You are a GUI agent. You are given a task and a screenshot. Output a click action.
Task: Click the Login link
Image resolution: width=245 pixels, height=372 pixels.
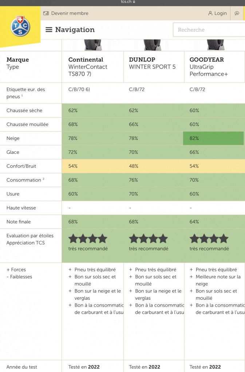(221, 13)
